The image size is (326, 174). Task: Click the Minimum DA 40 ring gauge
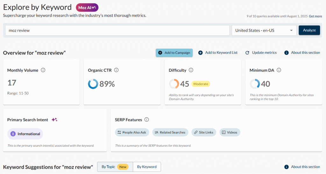coord(255,84)
